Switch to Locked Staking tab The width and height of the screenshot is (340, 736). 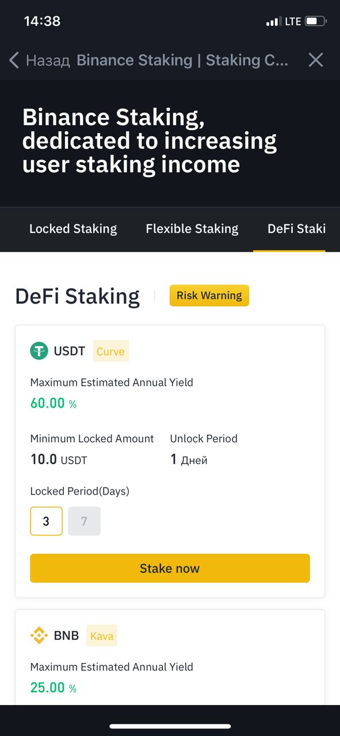point(73,229)
